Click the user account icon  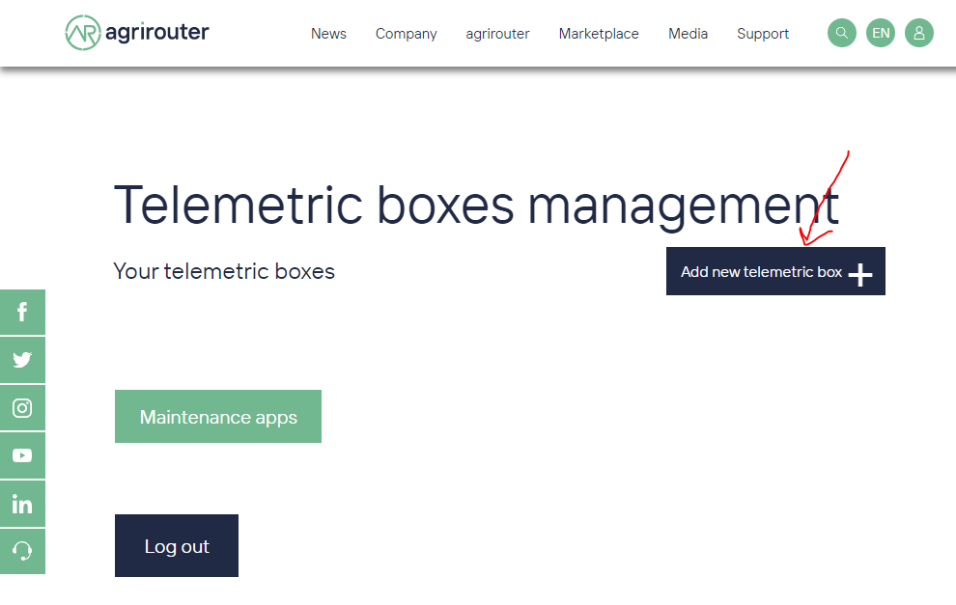(918, 33)
